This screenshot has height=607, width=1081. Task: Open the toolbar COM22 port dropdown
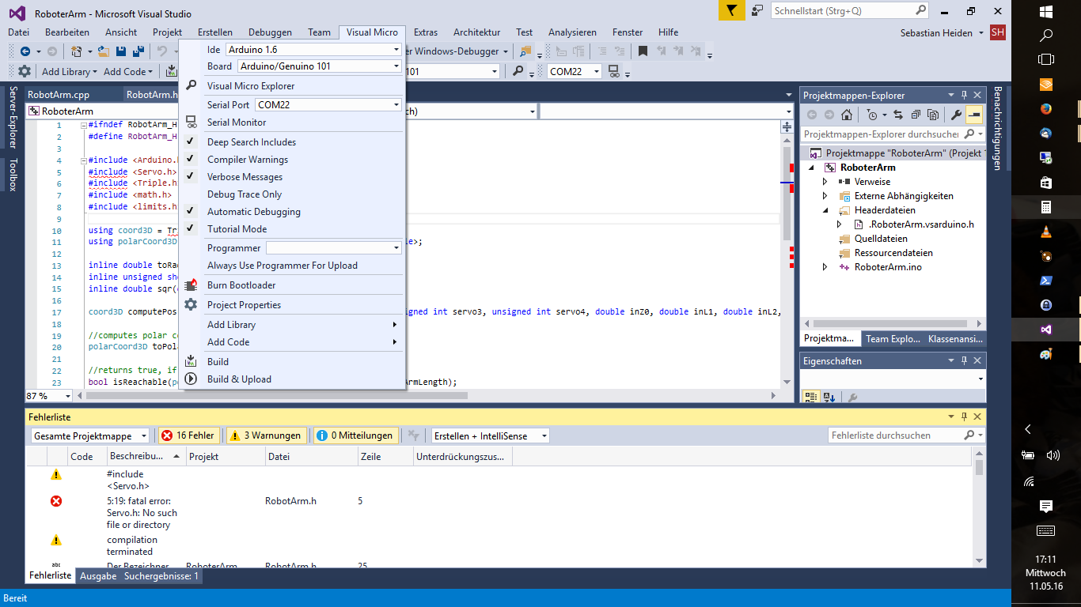574,71
